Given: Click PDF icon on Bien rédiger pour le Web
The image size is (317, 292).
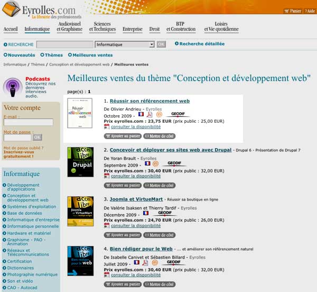Looking at the screenshot, I should [145, 263].
